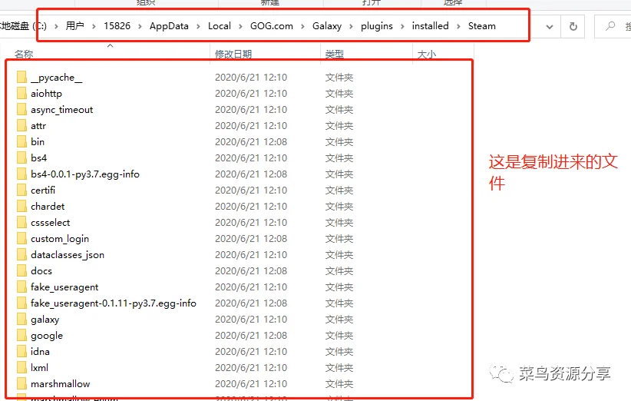The width and height of the screenshot is (631, 401).
Task: Navigate to AppData in the breadcrumb
Action: coord(169,26)
